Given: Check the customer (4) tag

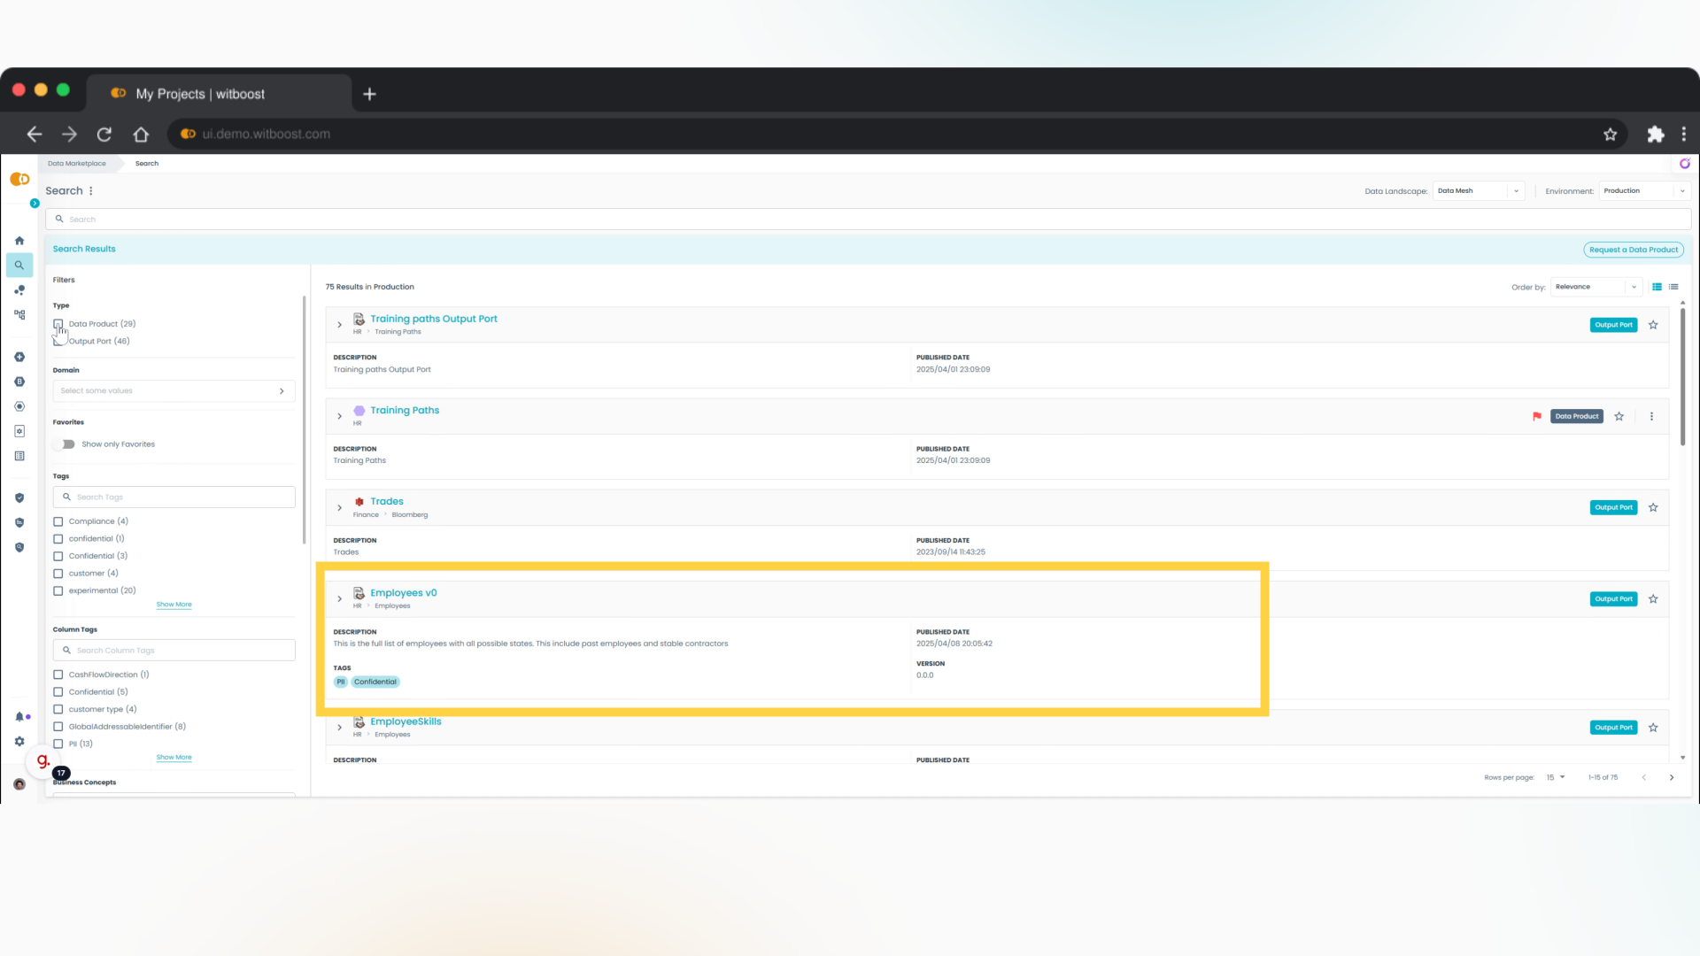Looking at the screenshot, I should pos(58,574).
